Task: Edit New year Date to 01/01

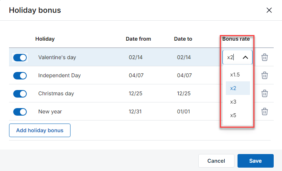Action: coord(184,111)
